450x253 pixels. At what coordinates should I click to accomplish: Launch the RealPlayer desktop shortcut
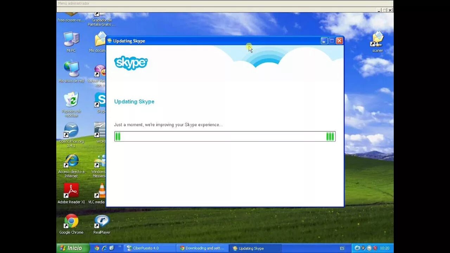[102, 223]
